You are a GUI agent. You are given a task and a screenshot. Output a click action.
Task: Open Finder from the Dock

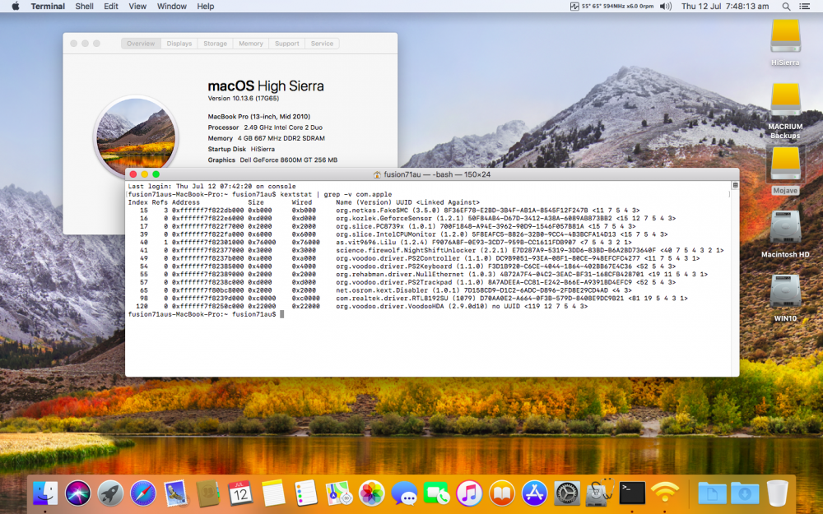click(x=45, y=493)
